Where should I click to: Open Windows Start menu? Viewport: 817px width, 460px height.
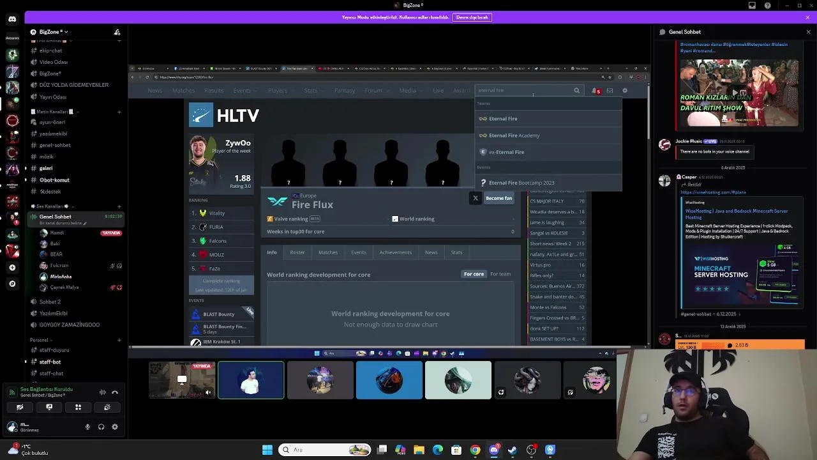(x=267, y=450)
